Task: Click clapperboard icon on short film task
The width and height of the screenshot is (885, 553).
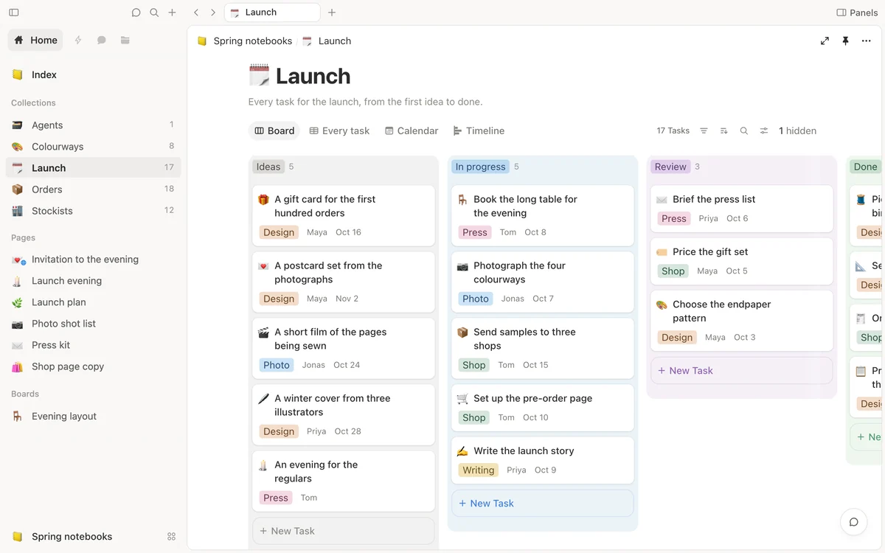Action: point(263,333)
